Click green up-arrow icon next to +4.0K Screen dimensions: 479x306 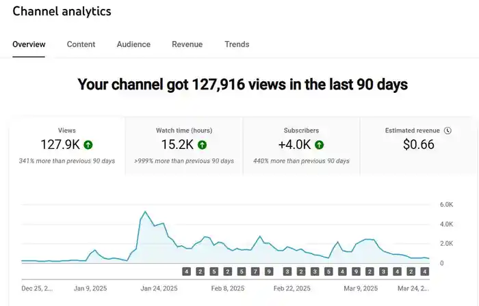320,145
